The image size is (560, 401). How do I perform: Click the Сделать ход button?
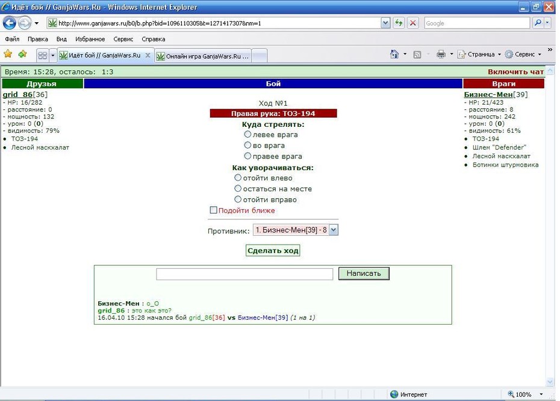(x=273, y=251)
